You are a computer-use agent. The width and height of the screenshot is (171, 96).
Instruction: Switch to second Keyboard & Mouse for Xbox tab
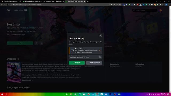(x=32, y=2)
